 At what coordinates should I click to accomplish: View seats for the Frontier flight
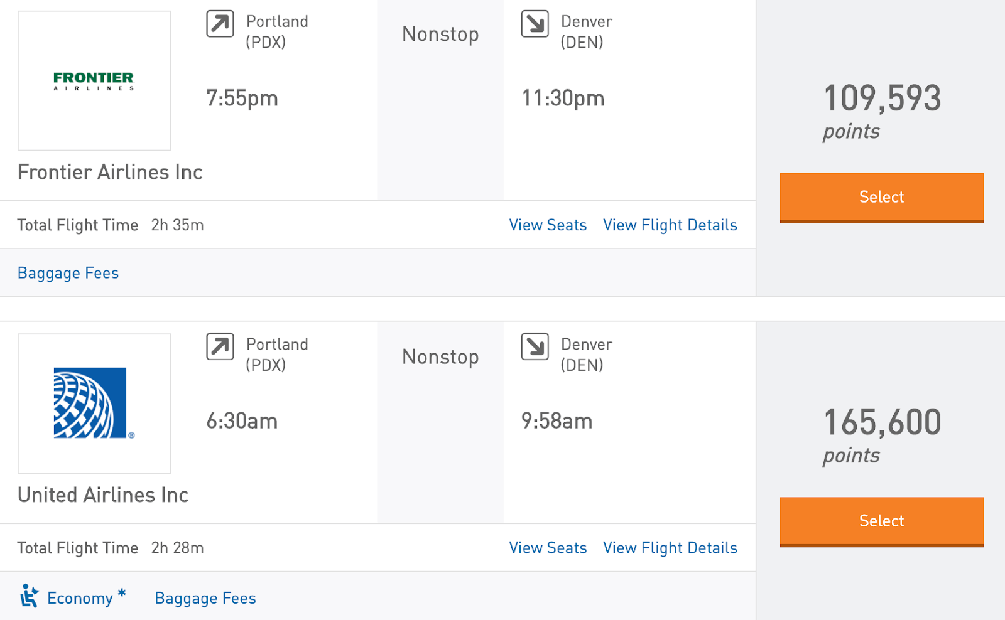pos(548,225)
